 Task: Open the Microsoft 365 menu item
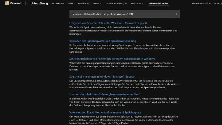58,3
